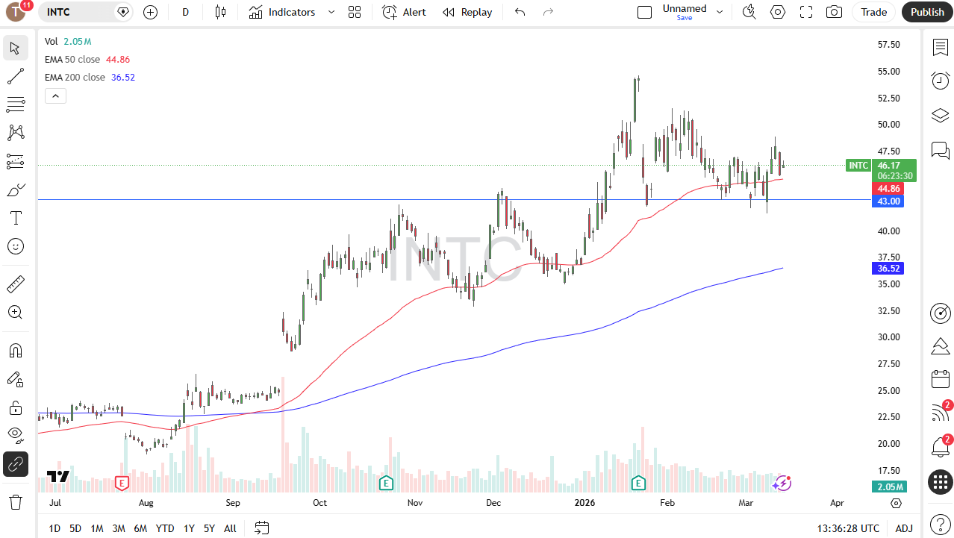Open the time axis settings gear

(896, 503)
